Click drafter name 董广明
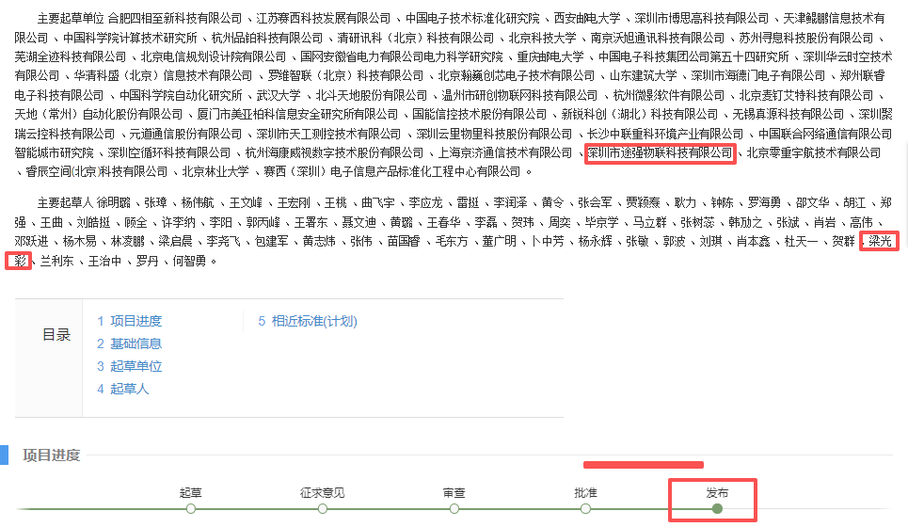The height and width of the screenshot is (527, 908). (500, 241)
